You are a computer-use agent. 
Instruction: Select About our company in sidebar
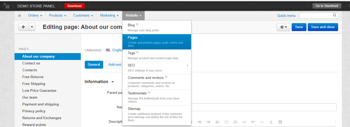tap(48, 57)
